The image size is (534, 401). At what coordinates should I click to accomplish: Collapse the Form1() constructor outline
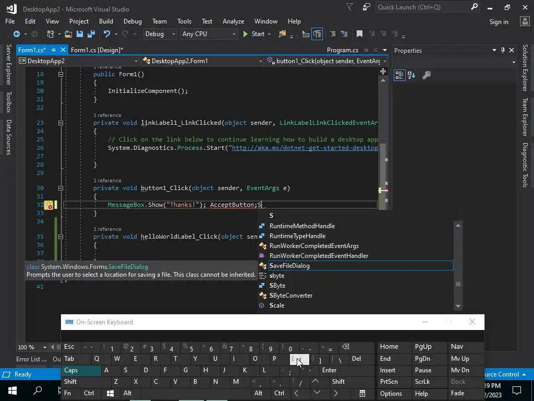60,74
